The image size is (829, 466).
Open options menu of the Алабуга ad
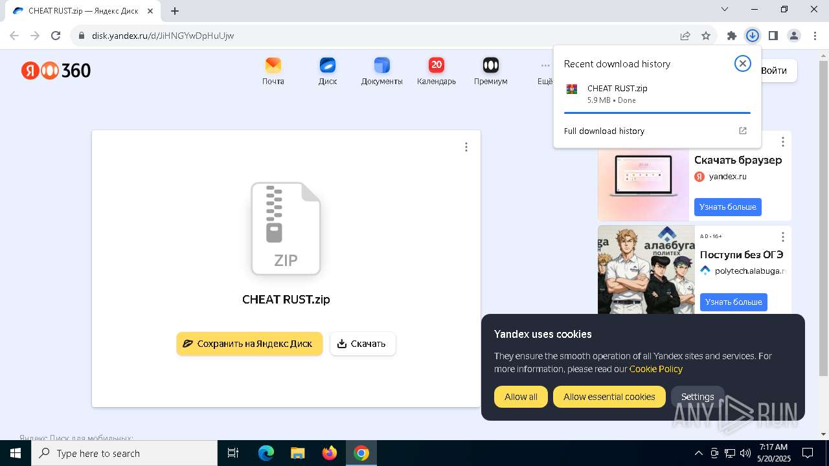(782, 237)
